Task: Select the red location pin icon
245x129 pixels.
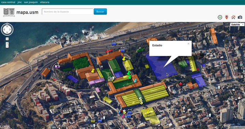Action: tap(227, 17)
